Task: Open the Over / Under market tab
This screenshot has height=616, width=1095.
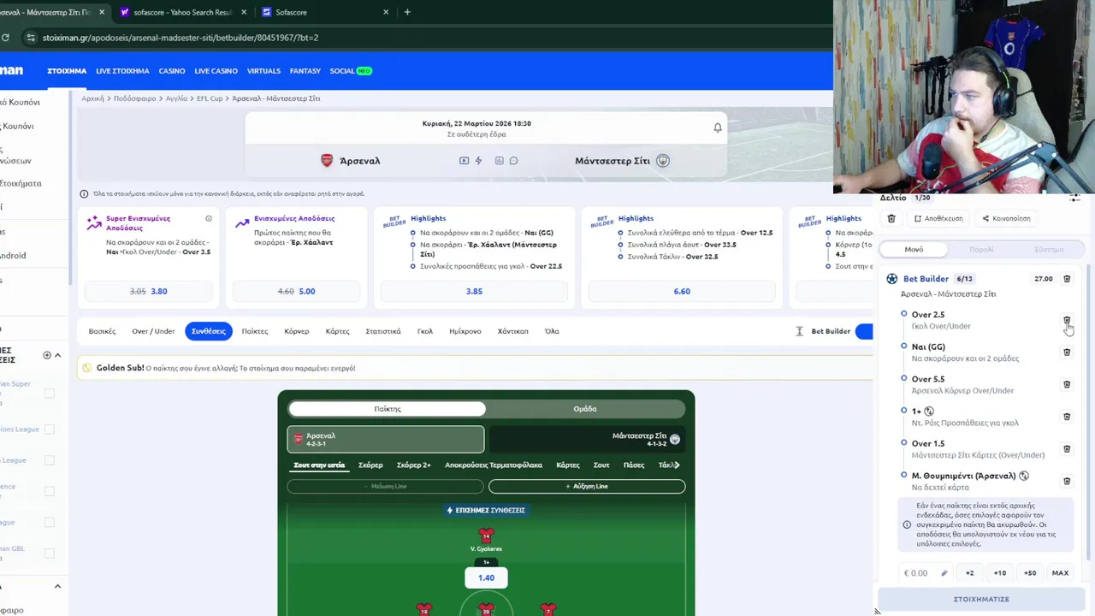Action: (x=153, y=331)
